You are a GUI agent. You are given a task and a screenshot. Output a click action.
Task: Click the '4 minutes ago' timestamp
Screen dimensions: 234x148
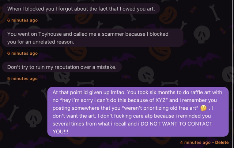[x=195, y=143]
